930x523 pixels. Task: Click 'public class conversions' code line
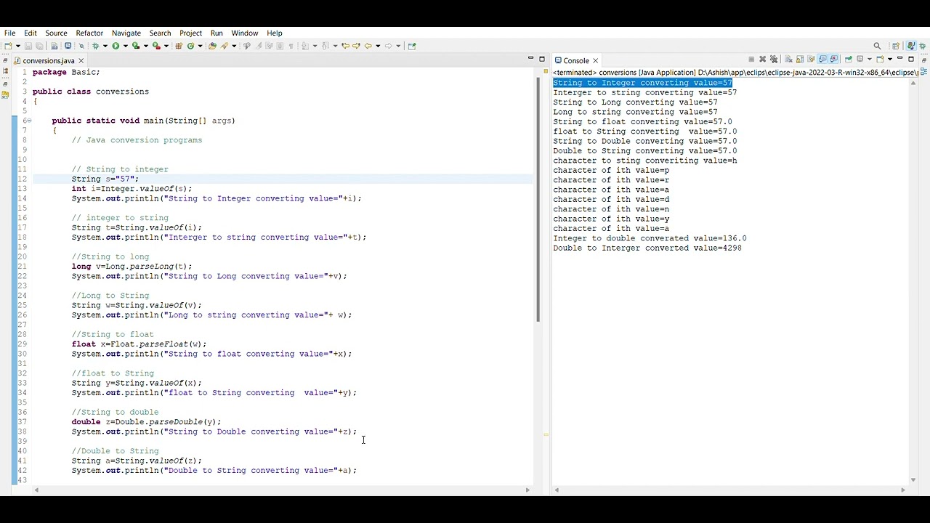tap(90, 92)
